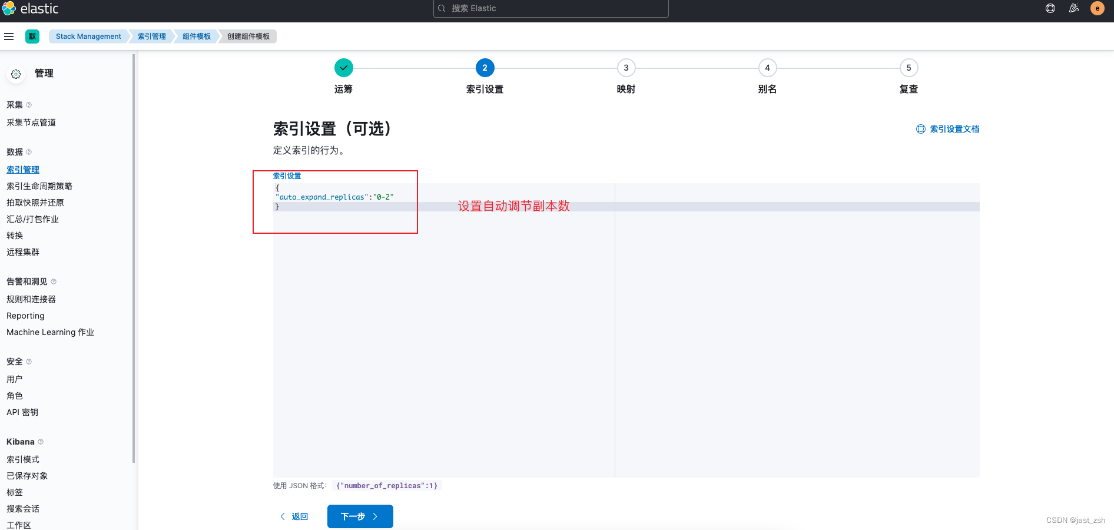Click the 创建组件模板 breadcrumb

click(248, 37)
